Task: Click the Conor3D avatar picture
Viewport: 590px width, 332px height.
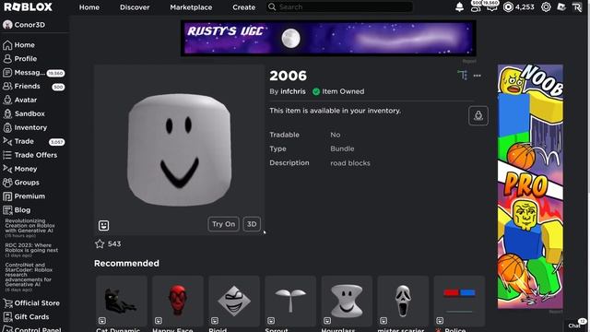Action: tap(7, 25)
